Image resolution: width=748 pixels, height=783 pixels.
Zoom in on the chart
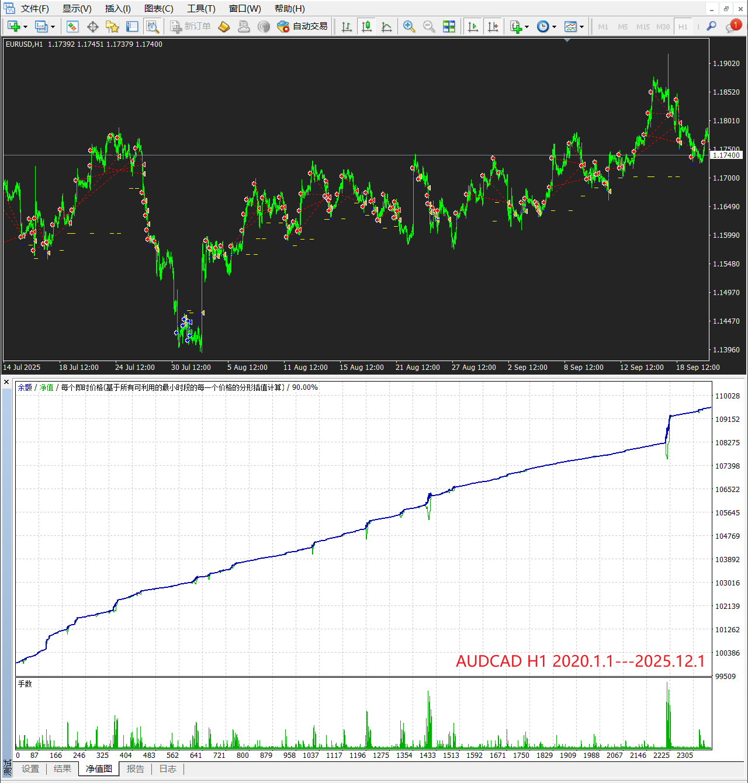point(409,26)
